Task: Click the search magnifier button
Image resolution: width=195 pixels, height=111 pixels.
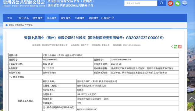Action: [x=162, y=3]
